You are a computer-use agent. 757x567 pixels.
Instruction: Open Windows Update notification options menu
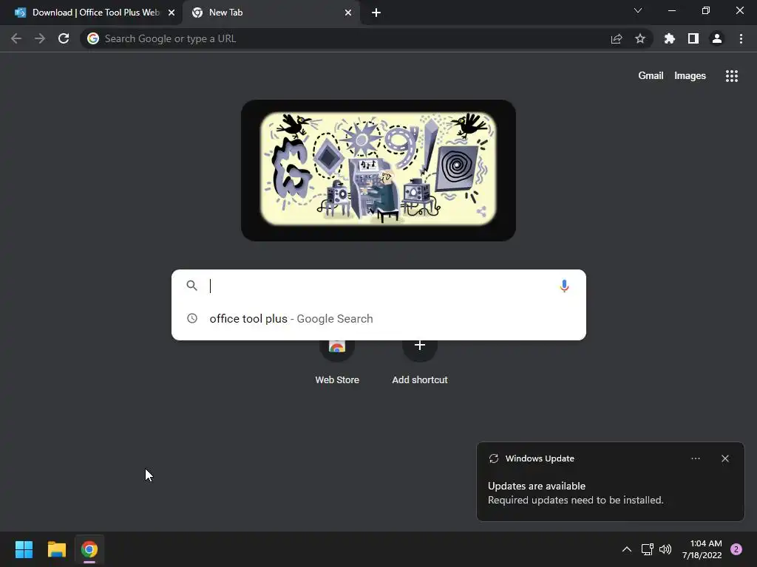coord(695,458)
